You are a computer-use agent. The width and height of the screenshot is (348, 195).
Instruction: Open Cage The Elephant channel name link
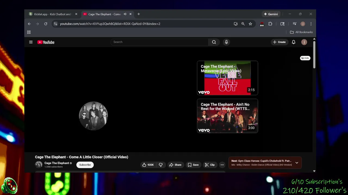pyautogui.click(x=57, y=163)
